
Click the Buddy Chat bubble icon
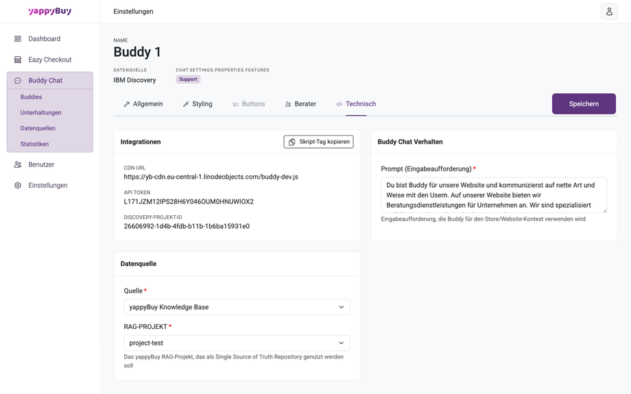click(18, 81)
